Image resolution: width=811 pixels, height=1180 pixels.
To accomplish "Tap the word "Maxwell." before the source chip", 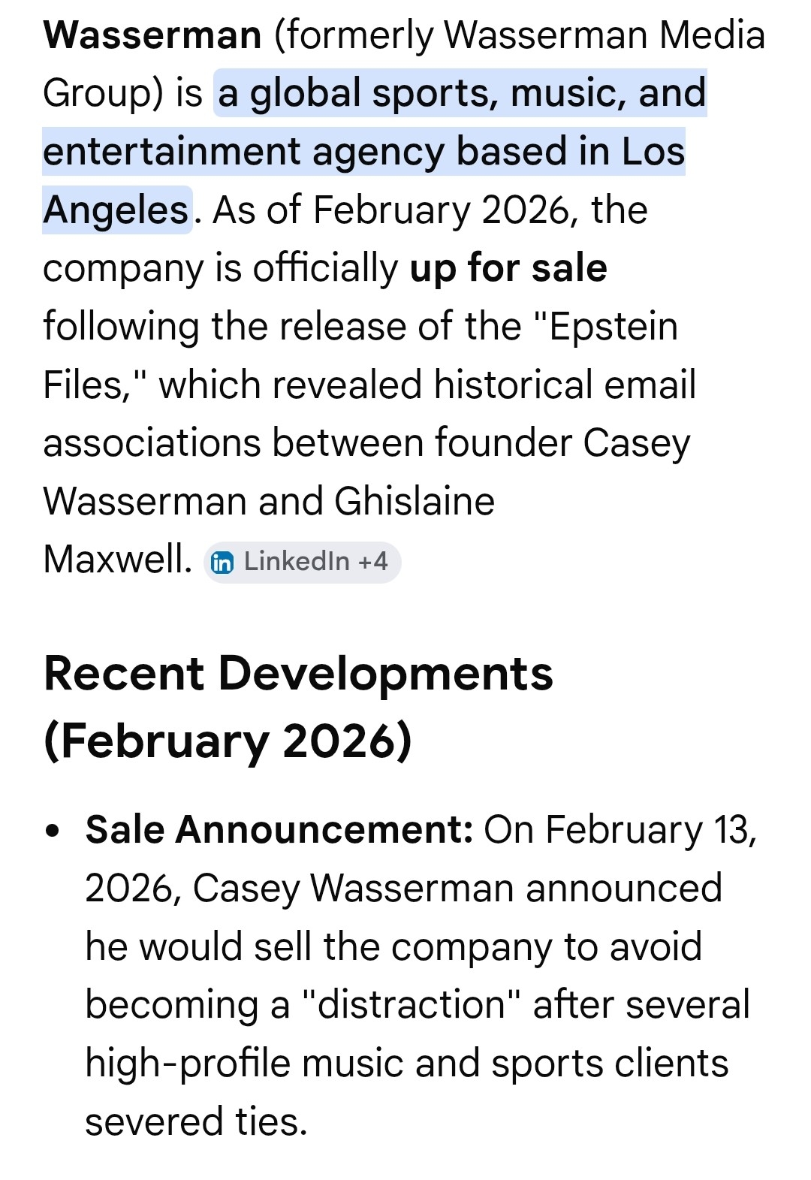I will click(x=118, y=559).
